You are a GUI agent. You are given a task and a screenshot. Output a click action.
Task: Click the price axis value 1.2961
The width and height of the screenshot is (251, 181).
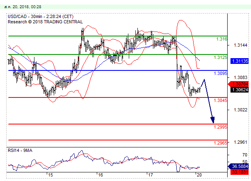click(x=240, y=142)
